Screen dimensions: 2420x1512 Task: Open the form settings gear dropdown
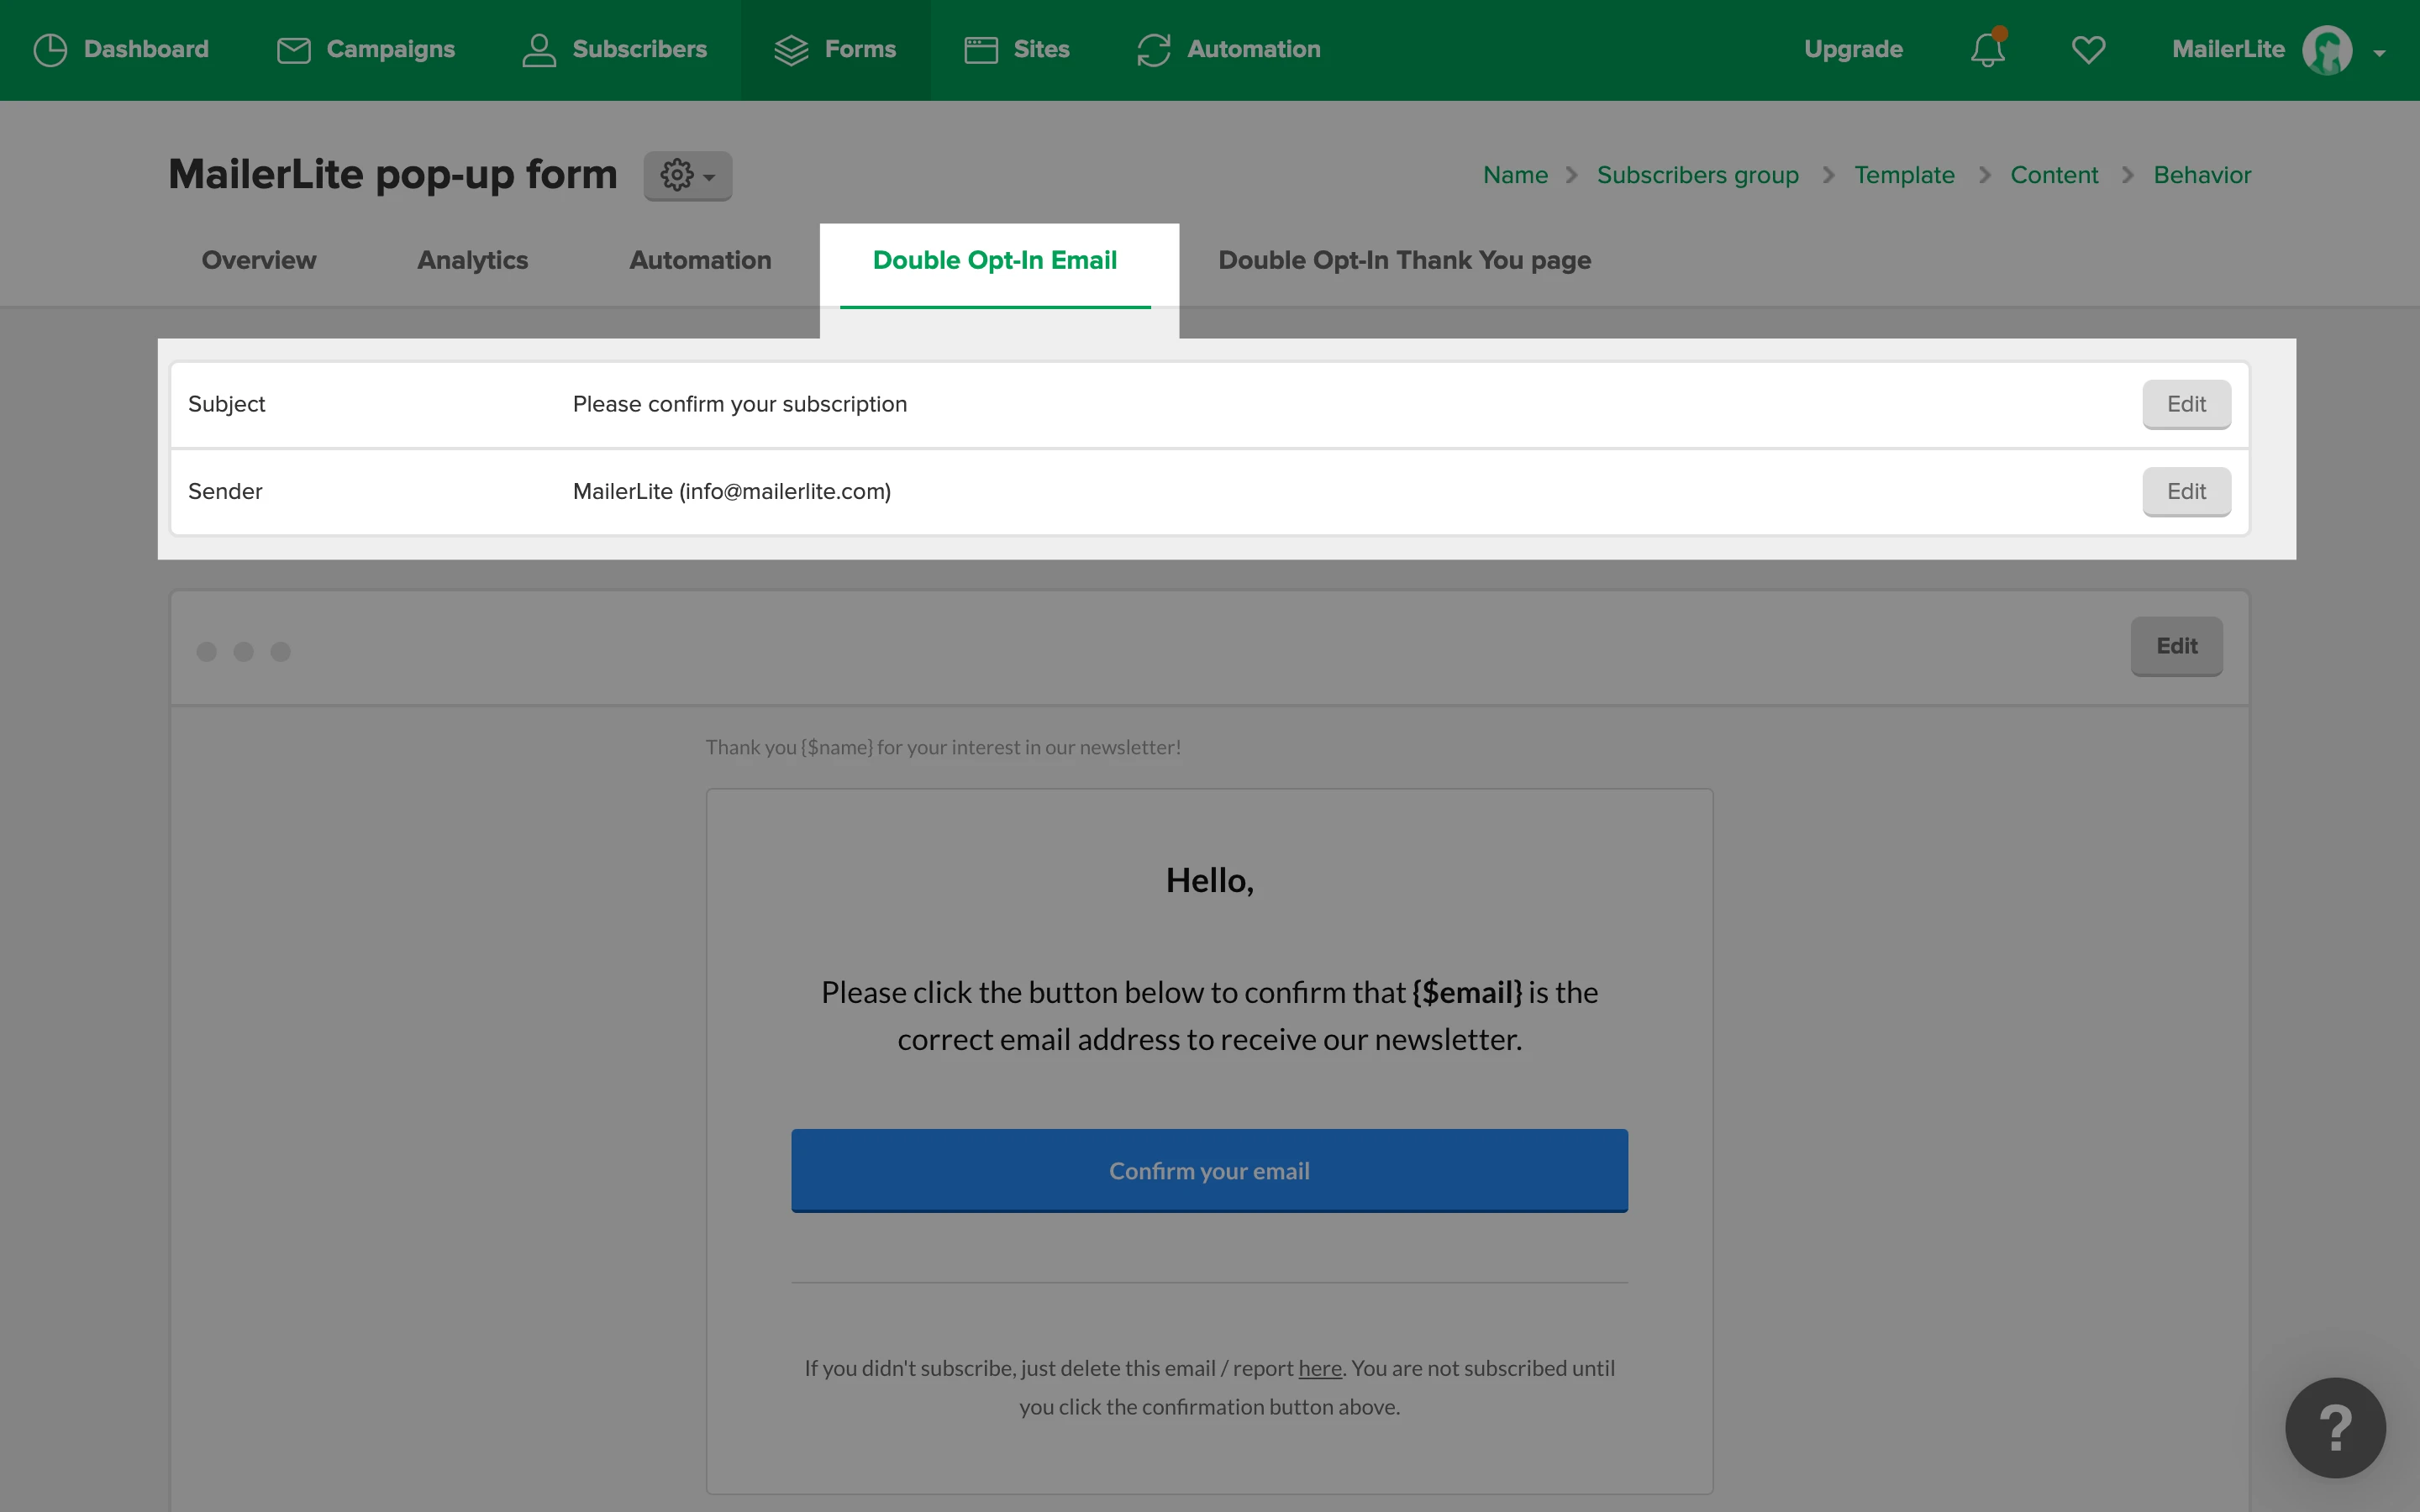687,176
